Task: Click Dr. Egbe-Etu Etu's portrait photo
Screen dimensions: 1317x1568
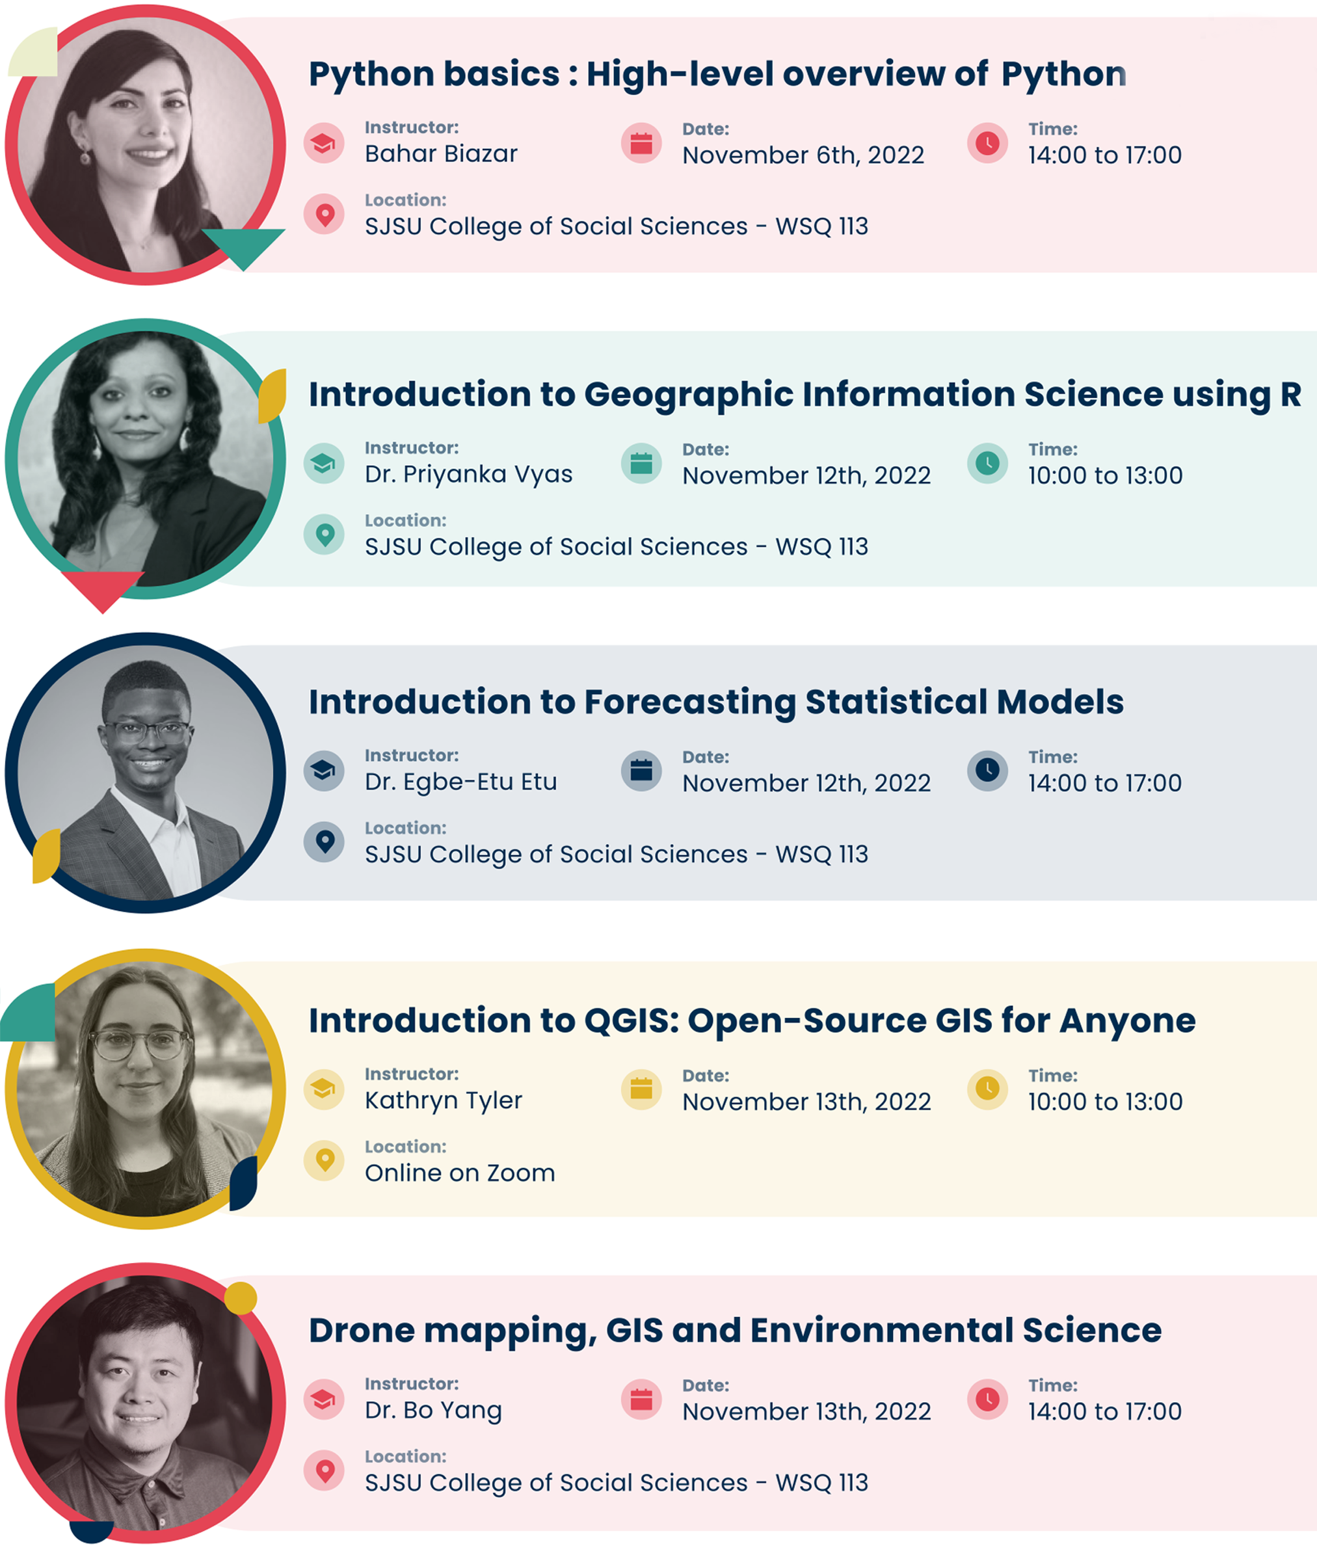Action: [145, 773]
